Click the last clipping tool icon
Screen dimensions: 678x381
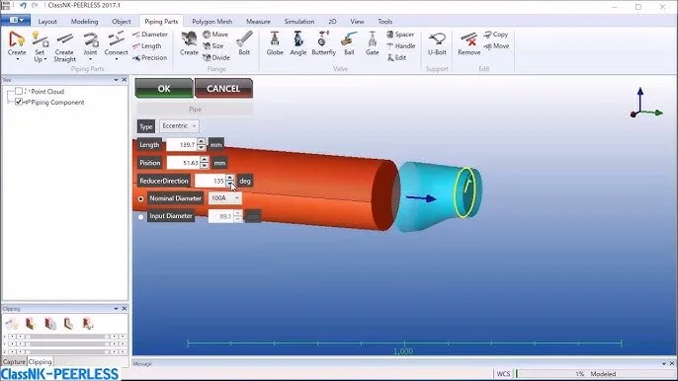click(88, 323)
